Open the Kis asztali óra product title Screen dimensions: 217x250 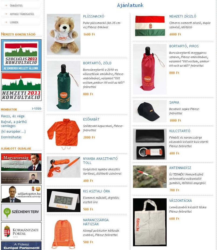pyautogui.click(x=97, y=191)
